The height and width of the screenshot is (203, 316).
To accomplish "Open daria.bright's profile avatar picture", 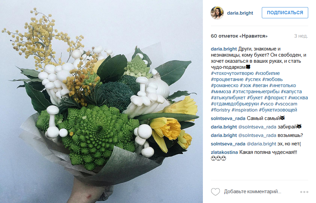I will [x=217, y=13].
